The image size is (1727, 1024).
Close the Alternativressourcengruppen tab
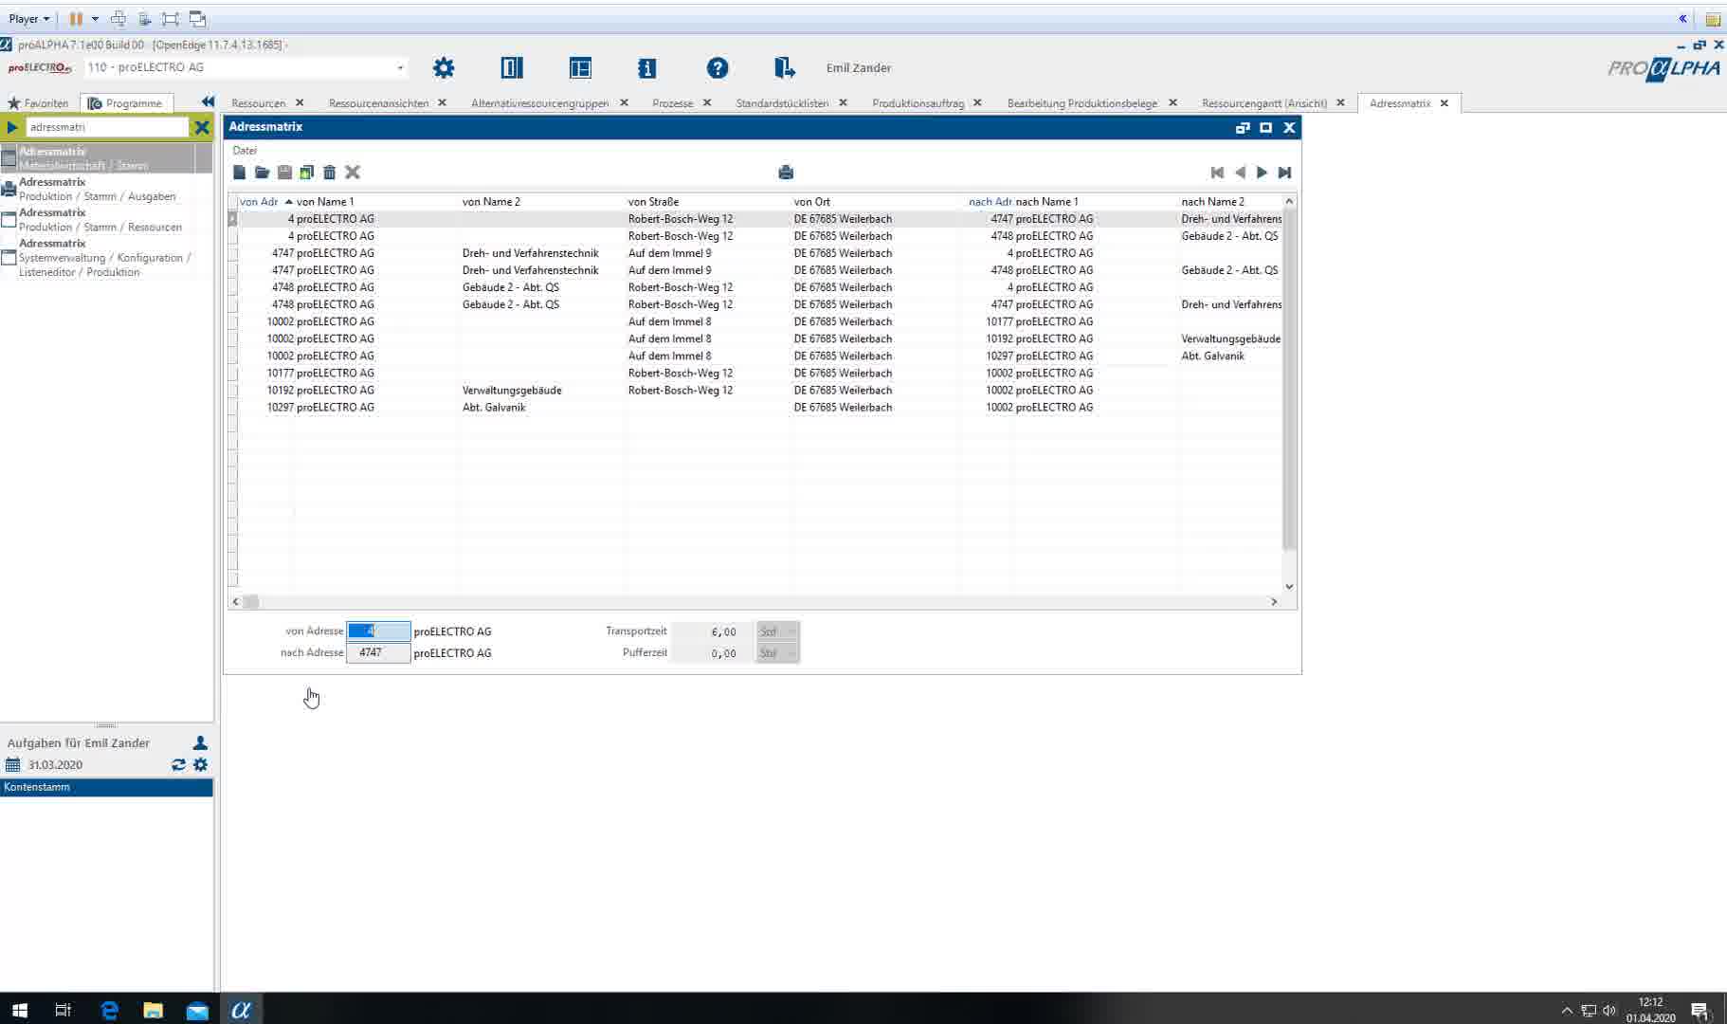coord(624,102)
